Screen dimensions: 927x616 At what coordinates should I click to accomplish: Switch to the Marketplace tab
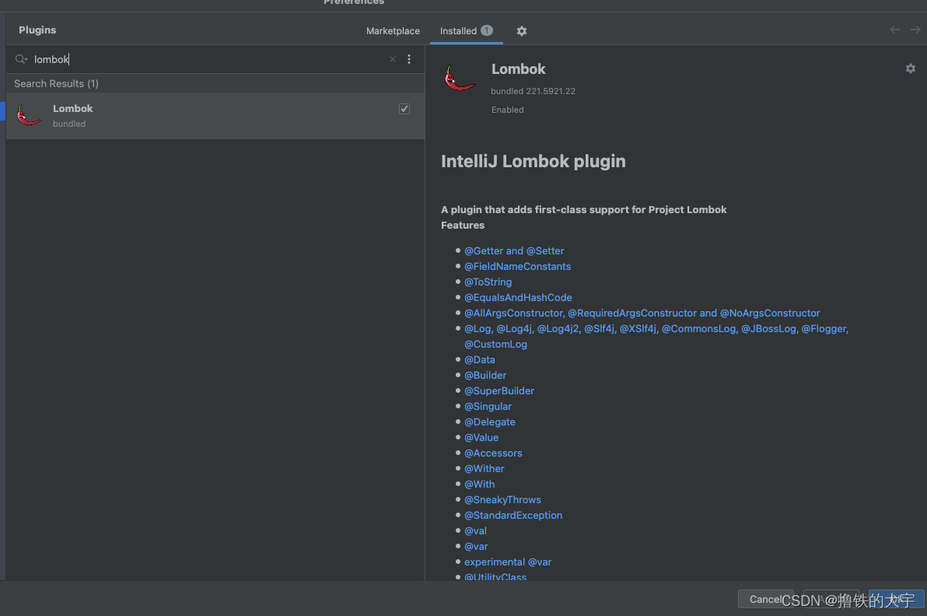point(393,31)
